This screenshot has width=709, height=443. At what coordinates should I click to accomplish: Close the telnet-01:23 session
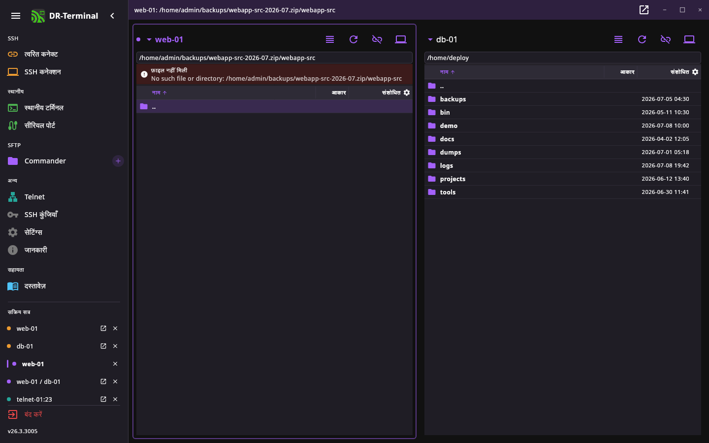click(115, 399)
